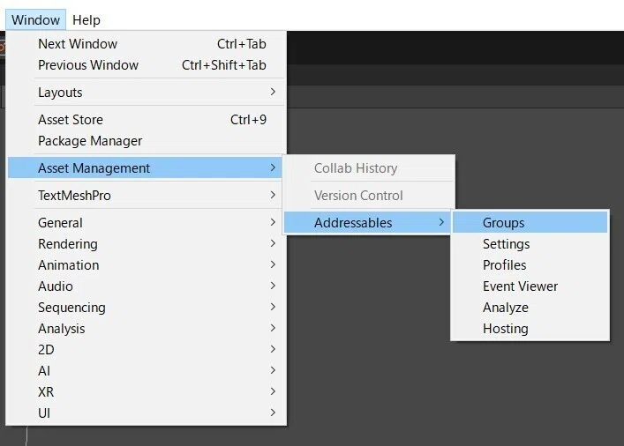The width and height of the screenshot is (624, 446).
Task: Click the Ctrl+Tab shortcut label
Action: [242, 44]
